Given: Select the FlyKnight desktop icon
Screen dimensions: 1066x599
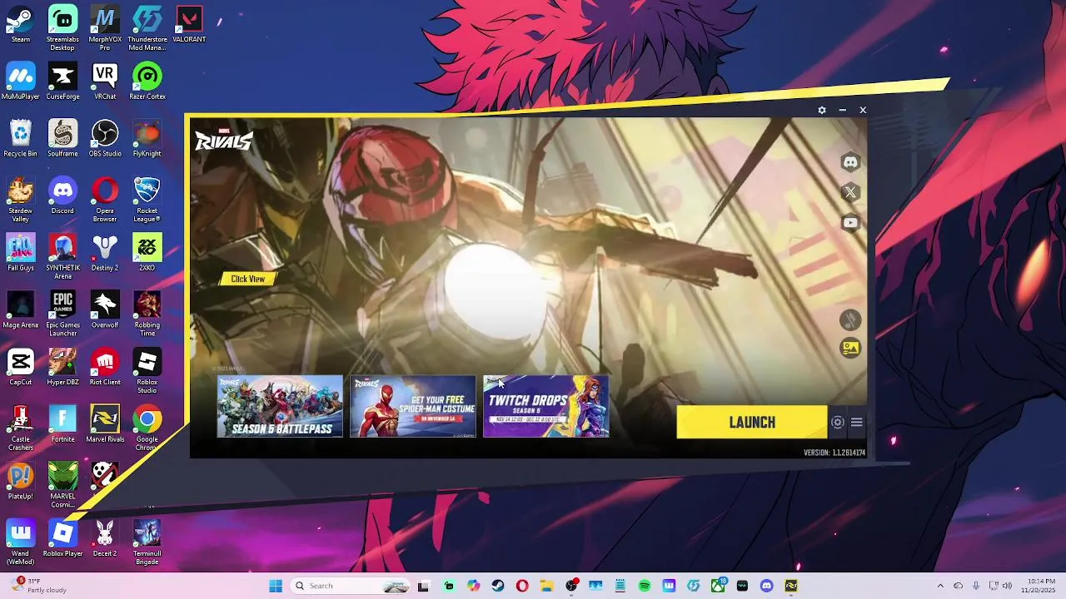Looking at the screenshot, I should [147, 138].
